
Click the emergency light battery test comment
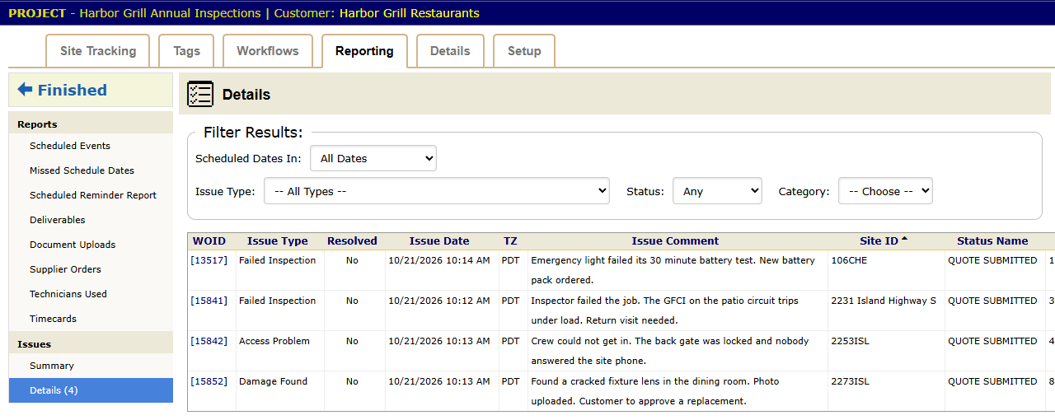point(673,270)
